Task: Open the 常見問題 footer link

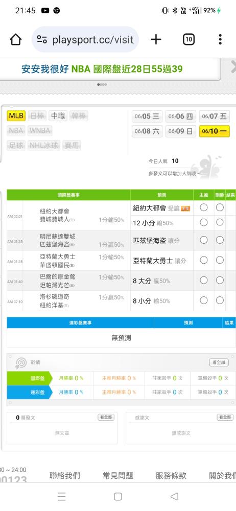Action: 118,475
